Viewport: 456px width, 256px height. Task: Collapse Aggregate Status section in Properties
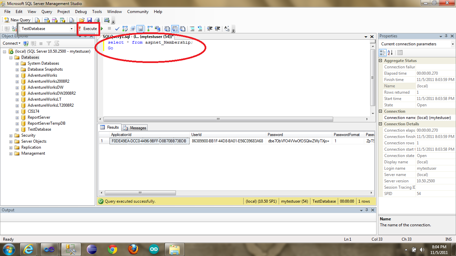(x=381, y=61)
